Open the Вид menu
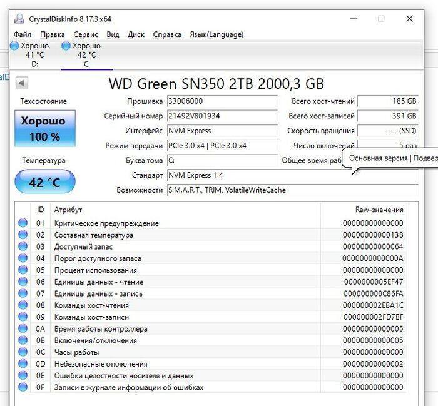This screenshot has width=438, height=406. 113,34
